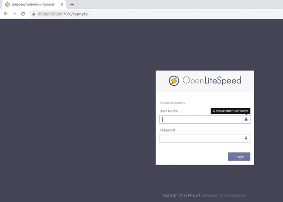Click the padlock icon in the address bar

[x=33, y=14]
